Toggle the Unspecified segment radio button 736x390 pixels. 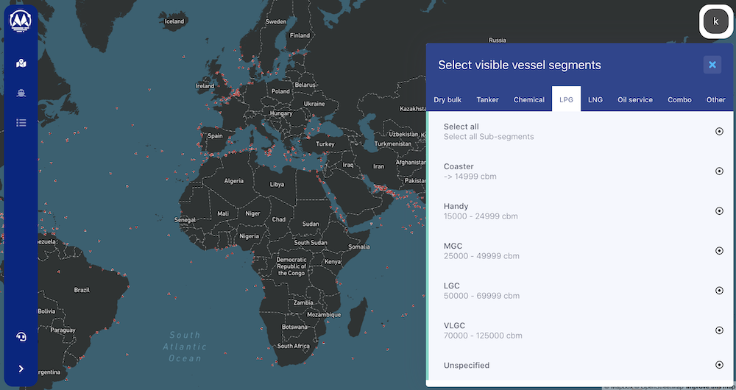click(x=719, y=365)
